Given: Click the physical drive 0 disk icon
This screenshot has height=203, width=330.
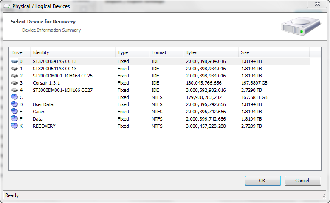Looking at the screenshot, I should click(15, 61).
